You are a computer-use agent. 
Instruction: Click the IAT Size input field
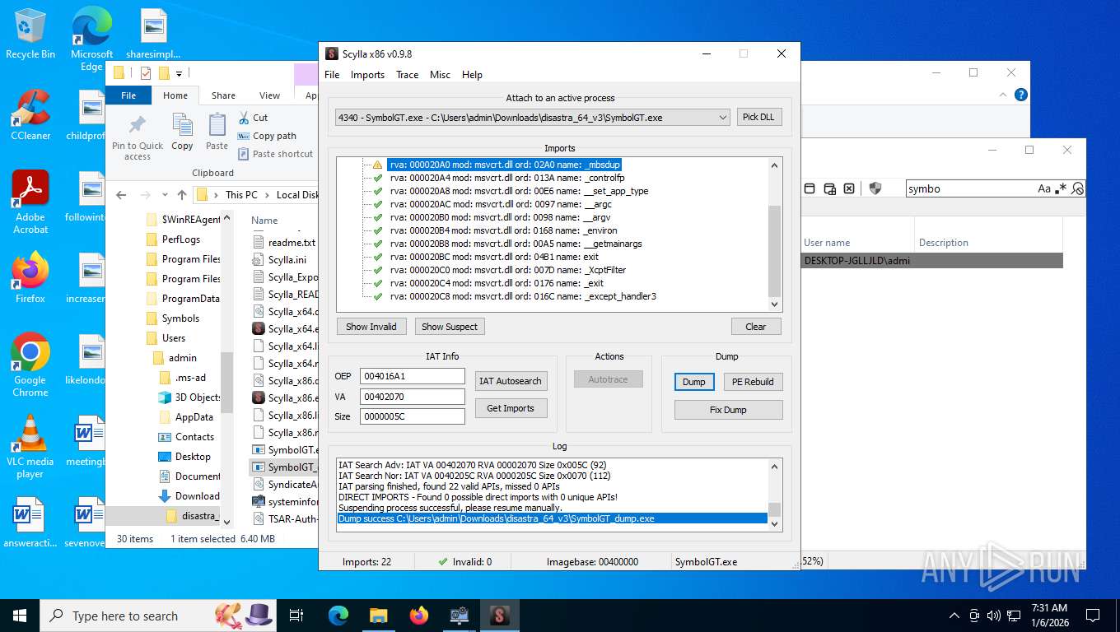click(413, 416)
